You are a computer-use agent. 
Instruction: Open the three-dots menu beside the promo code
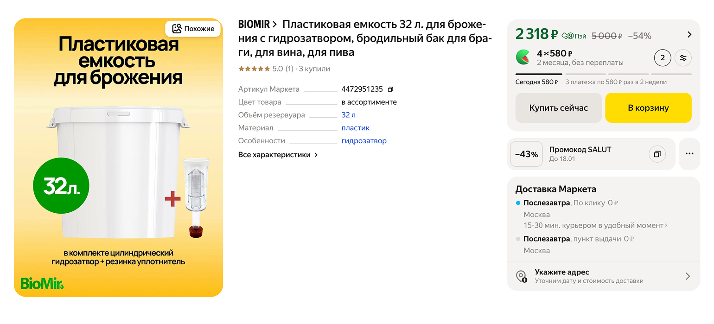coord(689,153)
